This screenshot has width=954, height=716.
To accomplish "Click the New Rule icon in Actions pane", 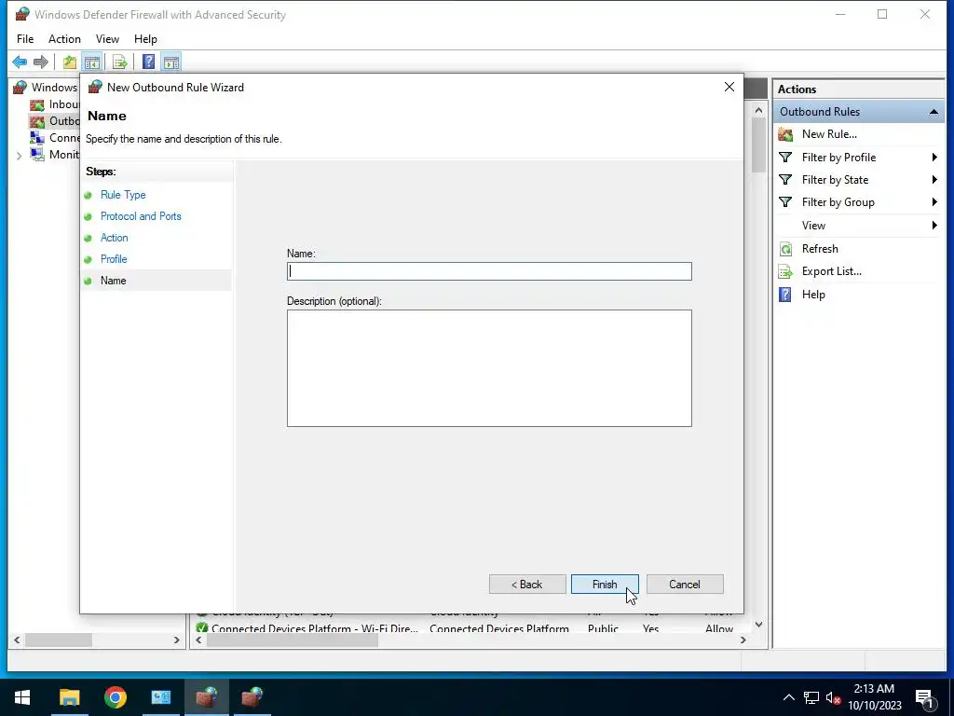I will click(785, 134).
